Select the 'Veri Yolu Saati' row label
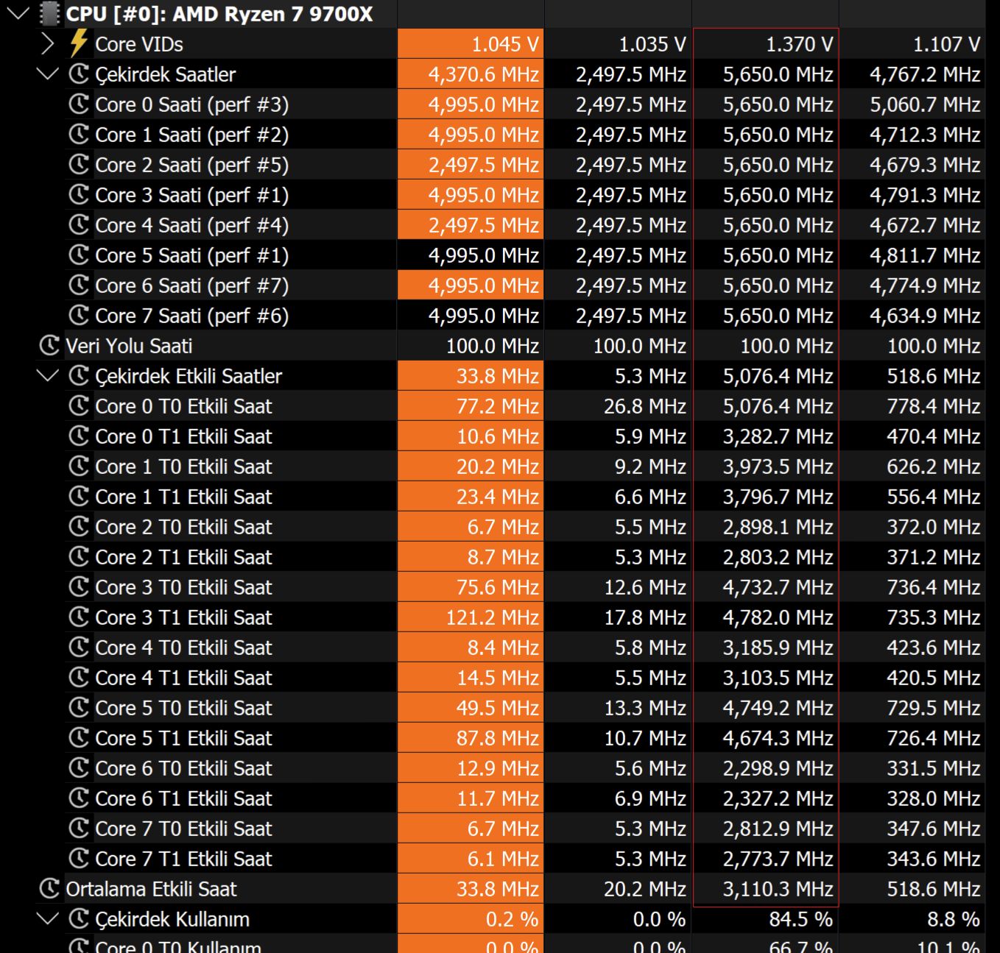This screenshot has width=1000, height=953. click(129, 346)
